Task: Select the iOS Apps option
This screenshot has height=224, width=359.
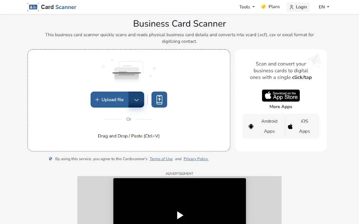Action: tap(302, 126)
